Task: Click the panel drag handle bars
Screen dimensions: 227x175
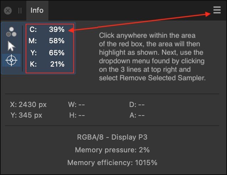Action: (20, 11)
